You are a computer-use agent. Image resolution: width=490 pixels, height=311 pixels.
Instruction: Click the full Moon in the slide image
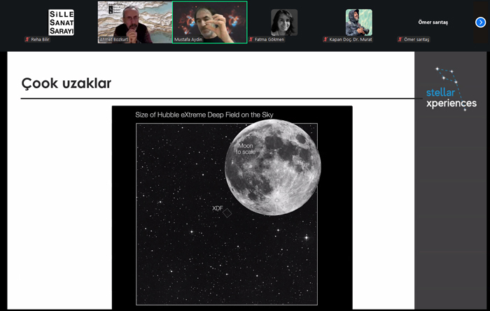pos(273,168)
